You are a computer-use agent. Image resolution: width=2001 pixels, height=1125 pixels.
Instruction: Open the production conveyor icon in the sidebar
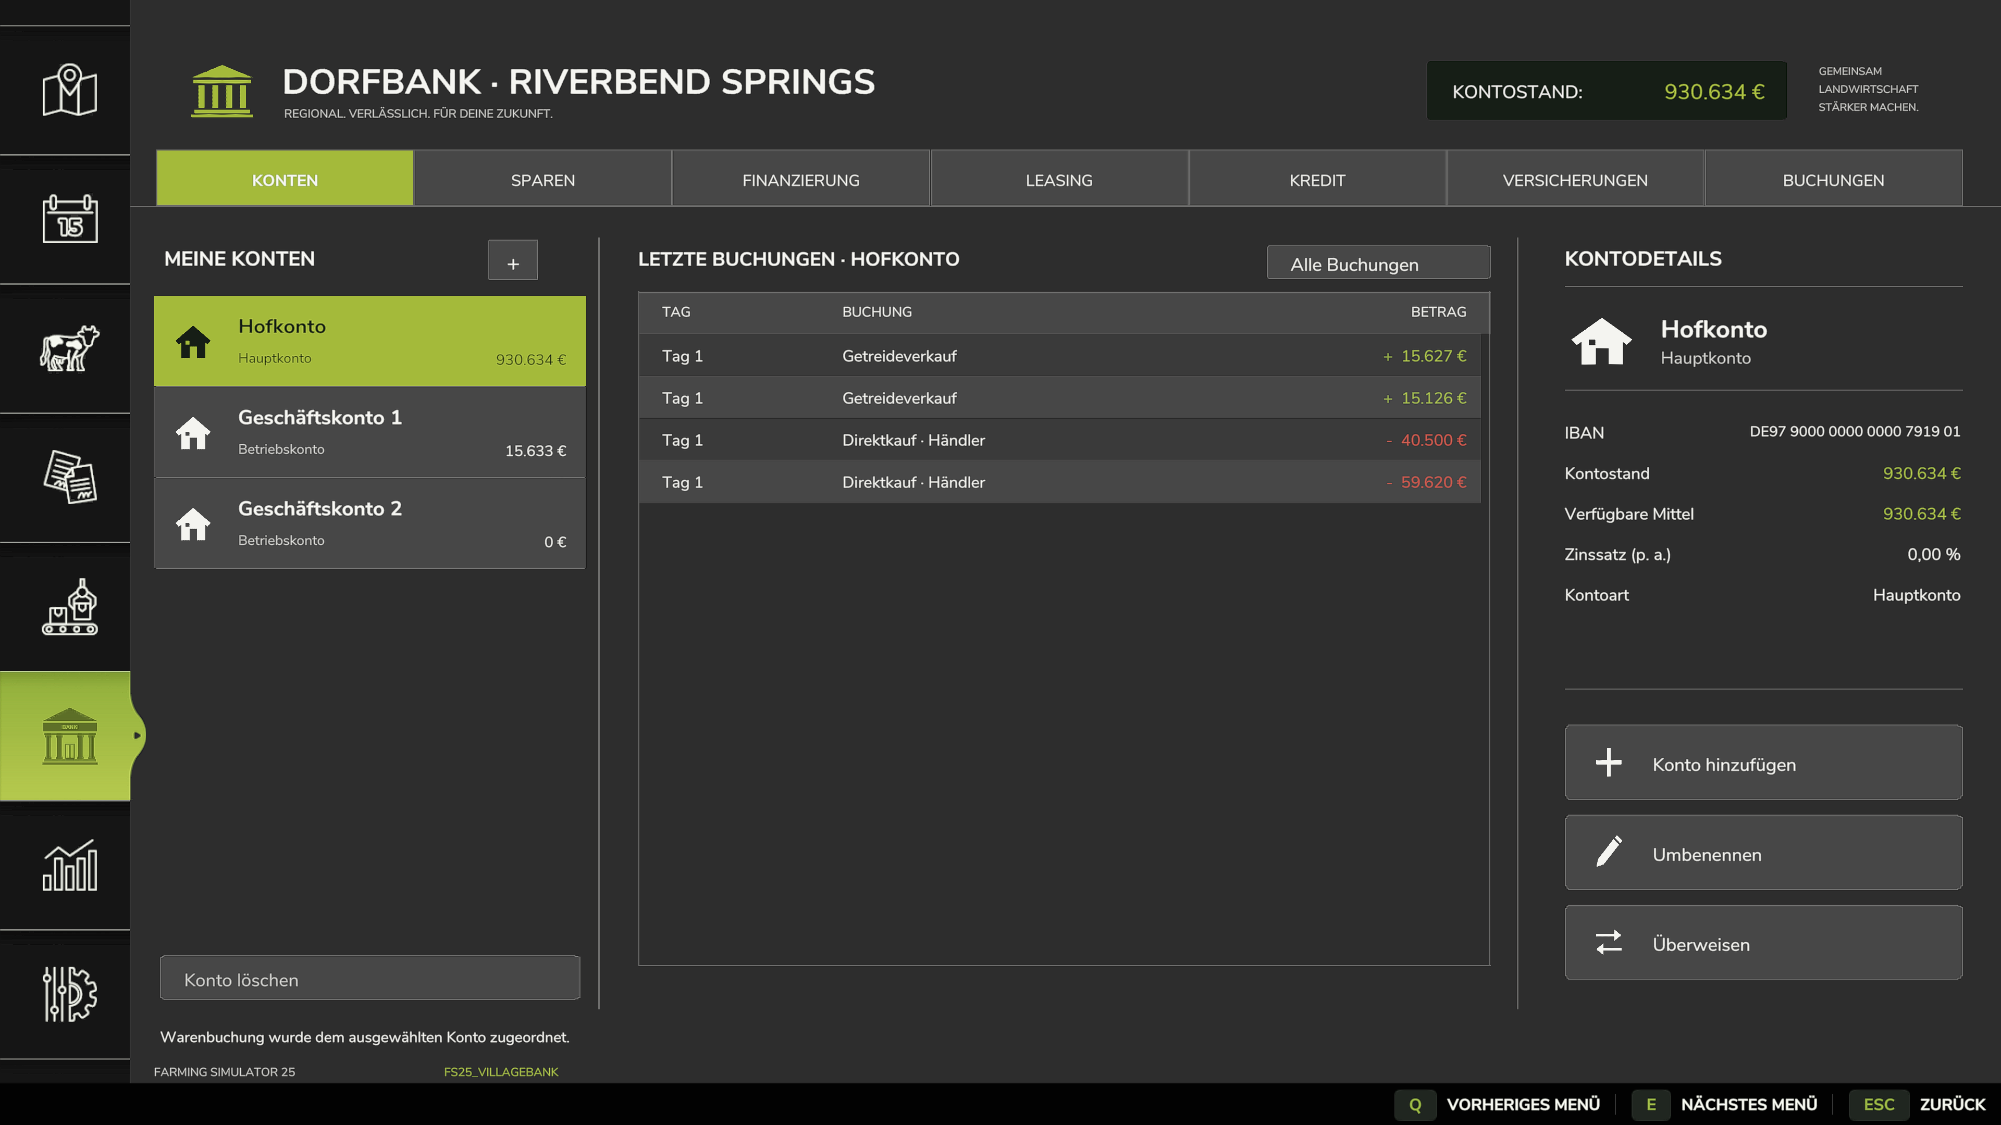[x=69, y=606]
